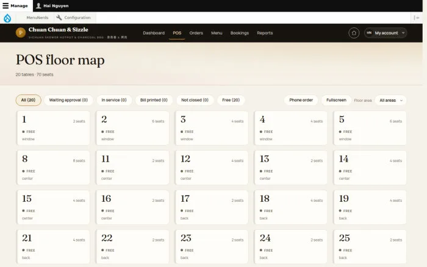
Task: Open table 12 card
Action: point(212,168)
